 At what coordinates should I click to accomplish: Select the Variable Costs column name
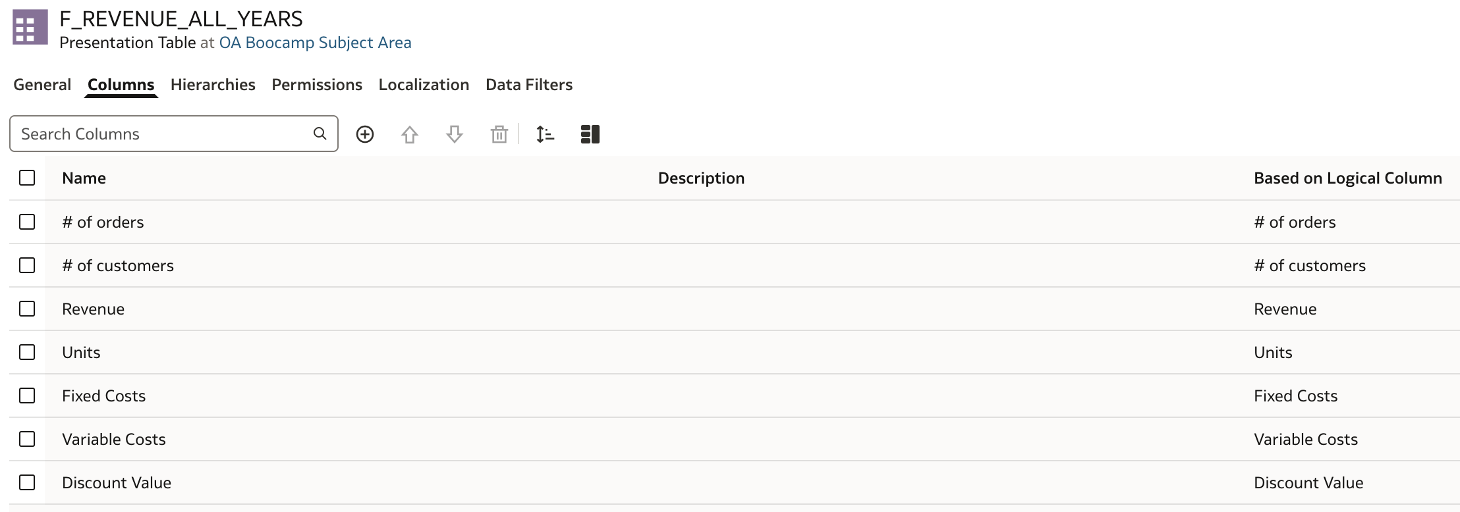tap(114, 439)
